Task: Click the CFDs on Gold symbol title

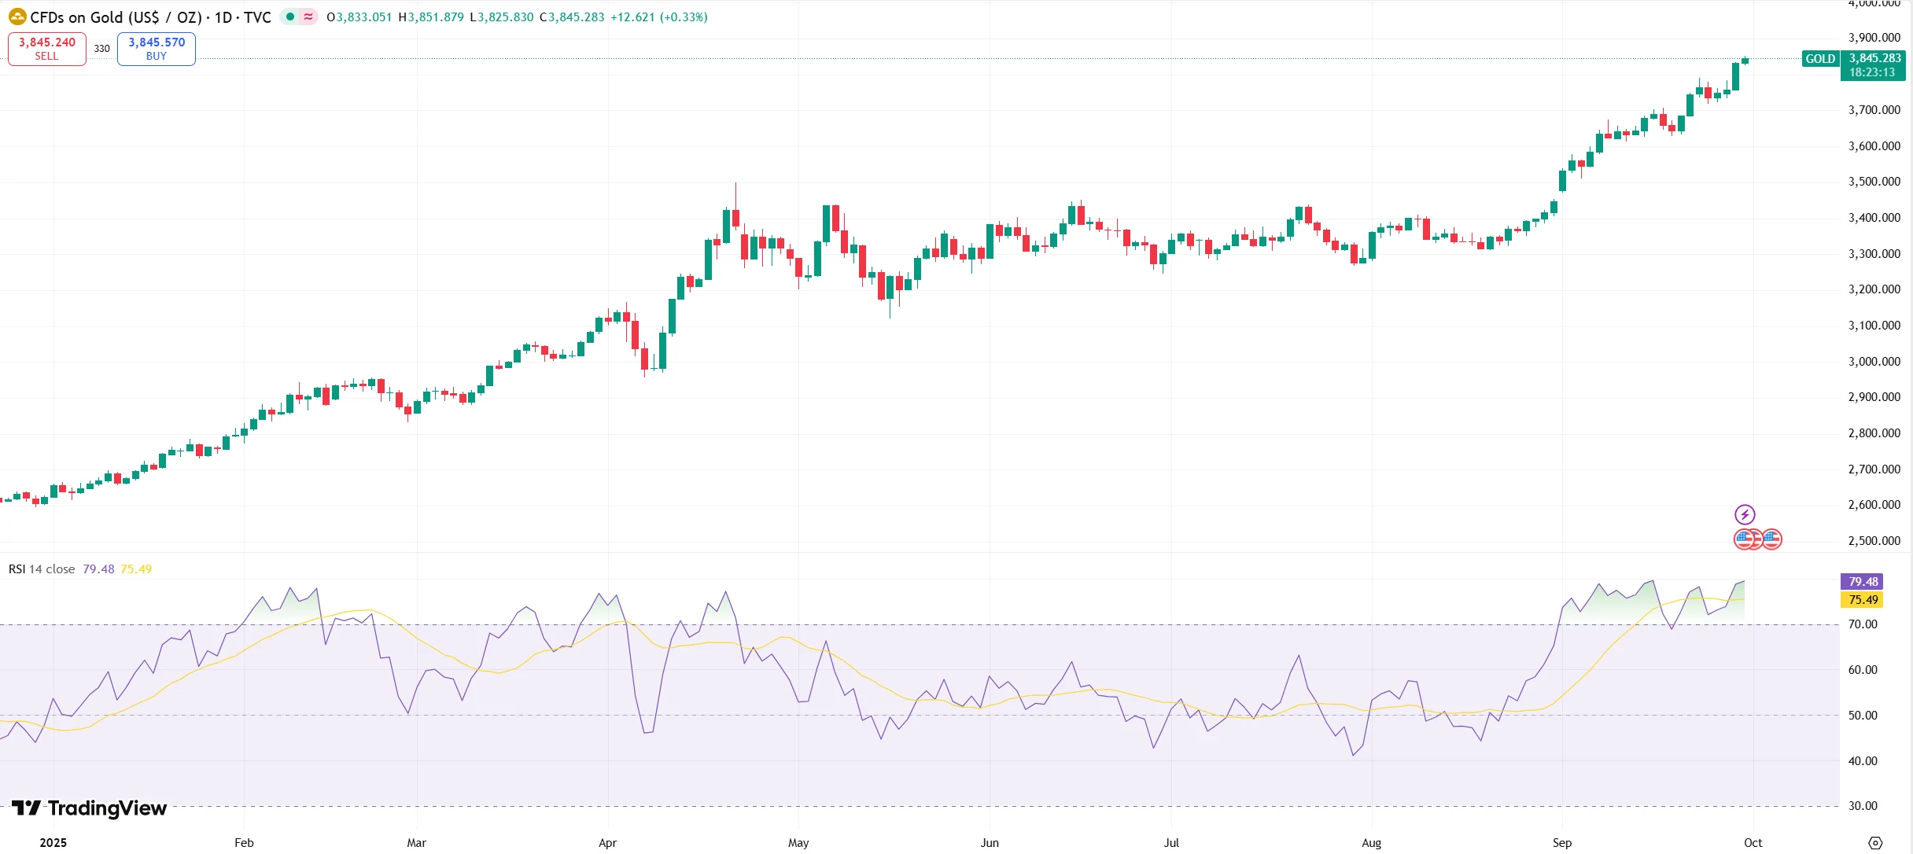Action: click(x=116, y=17)
